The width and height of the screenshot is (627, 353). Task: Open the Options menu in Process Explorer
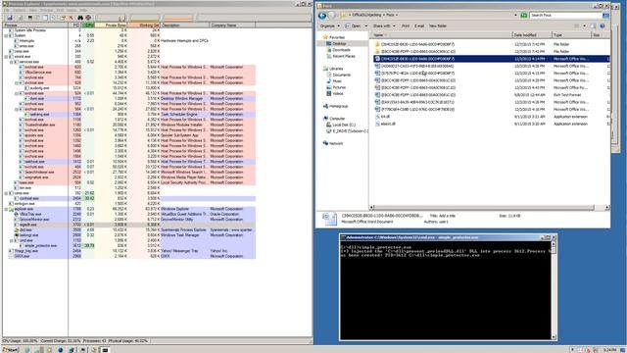click(x=20, y=10)
